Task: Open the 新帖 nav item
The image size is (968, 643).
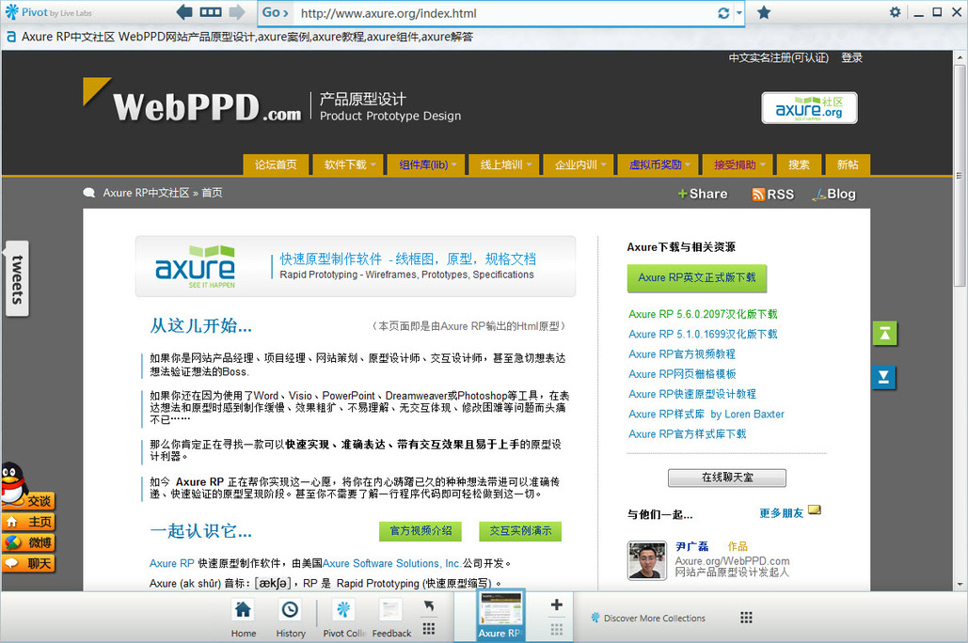Action: pyautogui.click(x=848, y=165)
